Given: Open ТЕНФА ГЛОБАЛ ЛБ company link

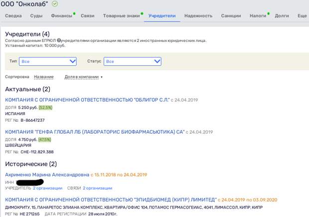Looking at the screenshot, I should pos(95,132).
